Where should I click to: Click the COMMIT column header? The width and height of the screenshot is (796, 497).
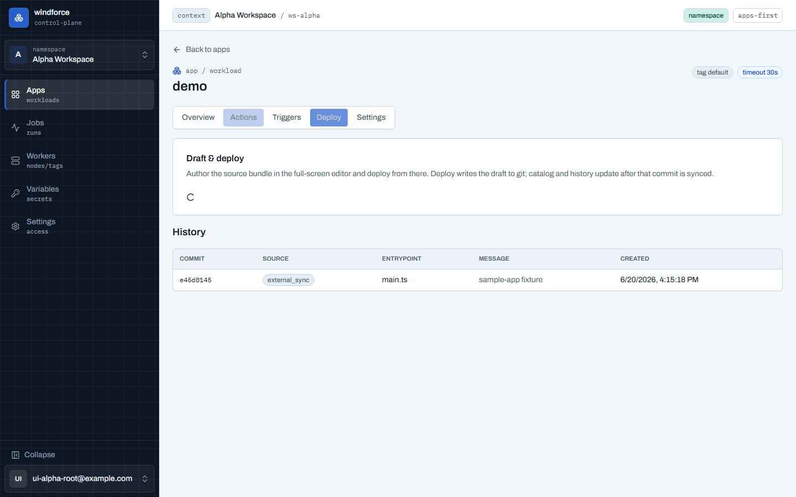tap(192, 259)
